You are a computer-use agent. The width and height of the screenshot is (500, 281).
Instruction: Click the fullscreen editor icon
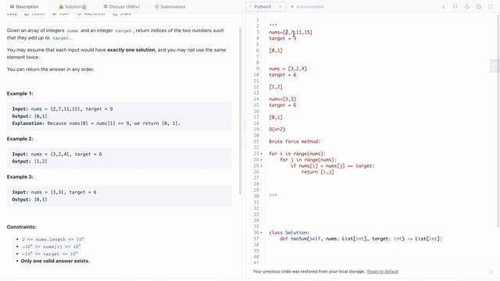click(x=491, y=7)
